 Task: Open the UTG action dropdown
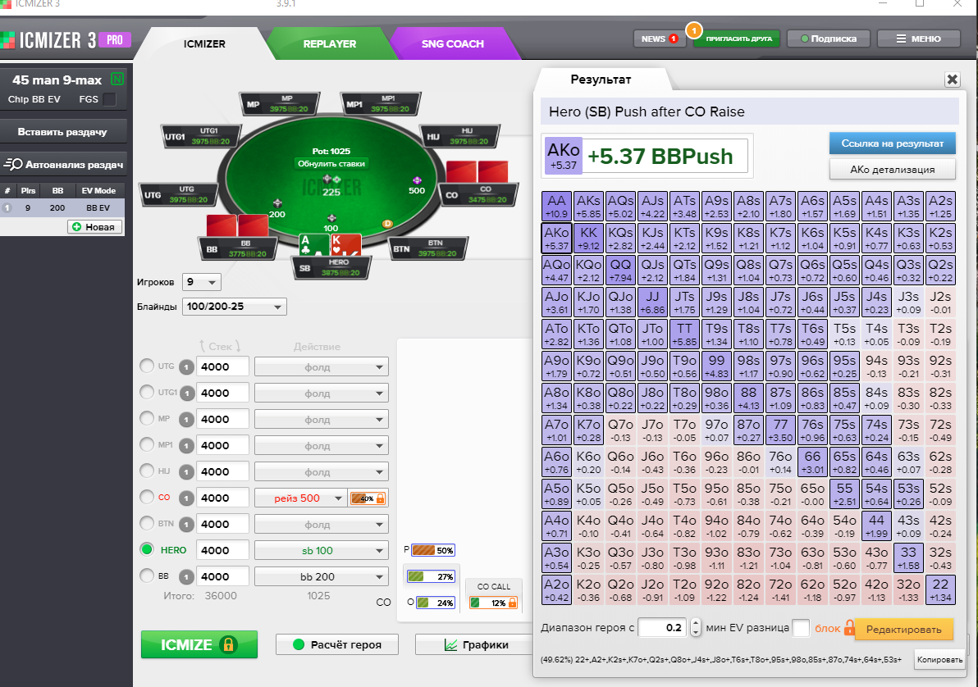click(x=322, y=367)
